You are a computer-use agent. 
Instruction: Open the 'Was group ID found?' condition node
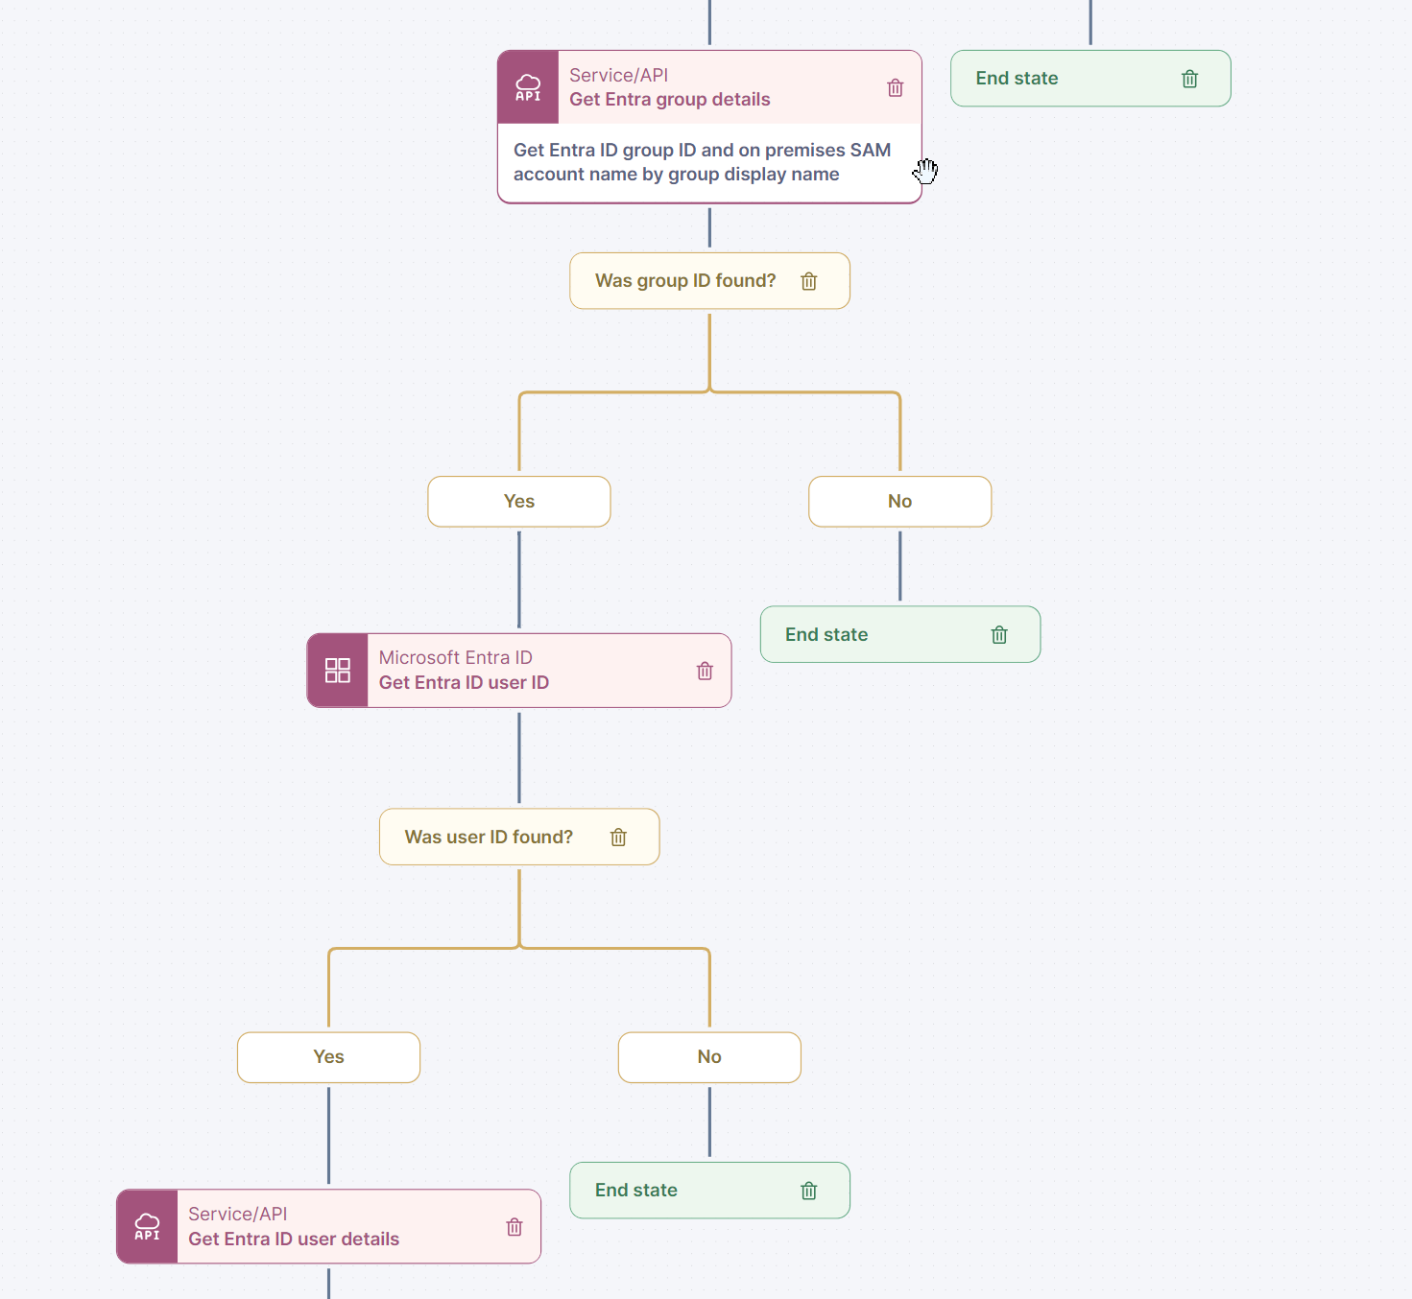[x=685, y=281]
